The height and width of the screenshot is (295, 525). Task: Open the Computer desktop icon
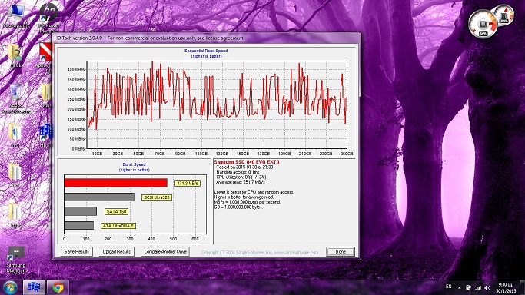(15, 16)
